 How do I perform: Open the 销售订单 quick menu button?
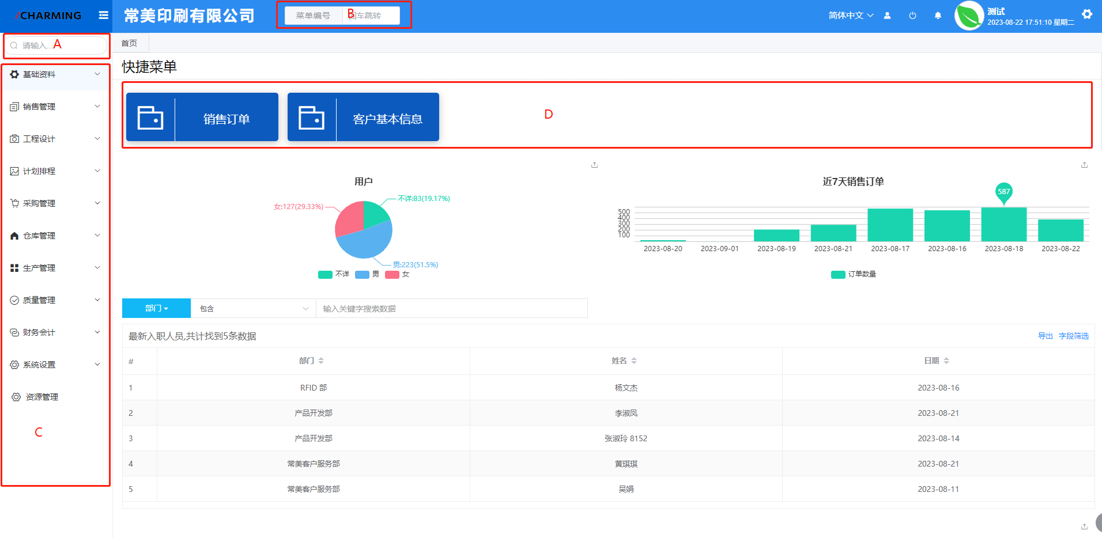point(202,117)
